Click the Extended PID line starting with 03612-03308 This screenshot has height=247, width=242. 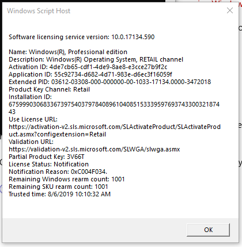[110, 82]
